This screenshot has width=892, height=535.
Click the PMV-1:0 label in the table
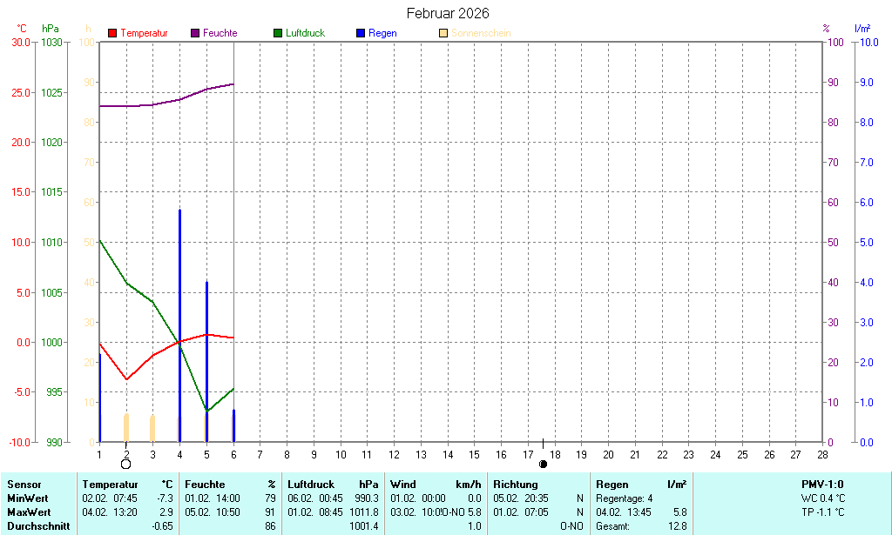coord(822,485)
